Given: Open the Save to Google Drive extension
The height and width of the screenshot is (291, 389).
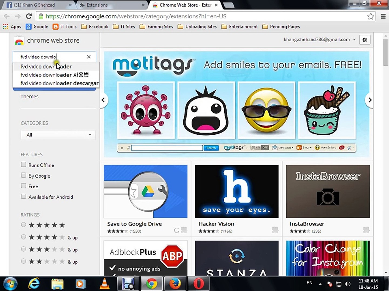Looking at the screenshot, I should [x=146, y=199].
